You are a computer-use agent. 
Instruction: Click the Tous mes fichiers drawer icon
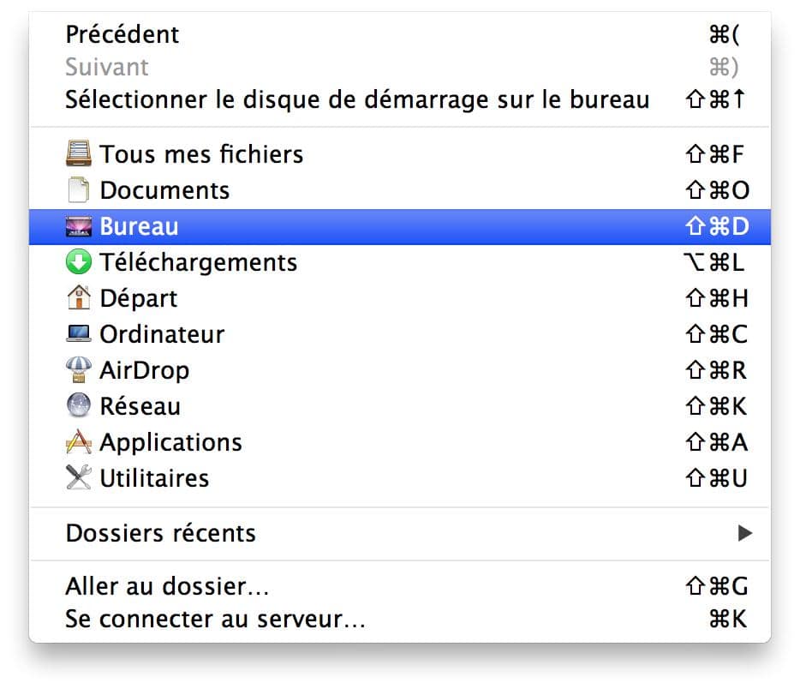79,153
